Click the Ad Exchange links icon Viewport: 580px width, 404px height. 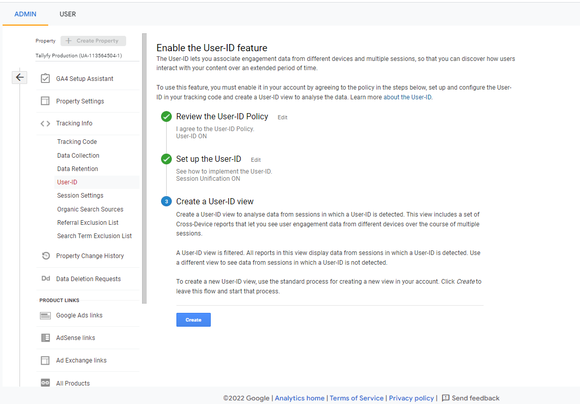pos(46,360)
